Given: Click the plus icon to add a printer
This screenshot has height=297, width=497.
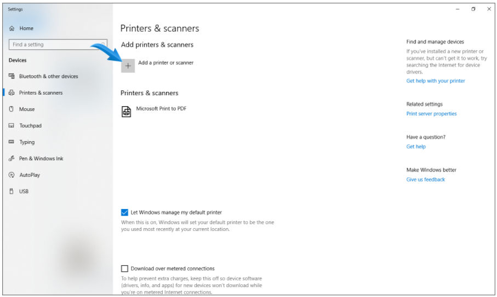Looking at the screenshot, I should click(x=128, y=66).
